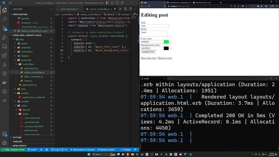279x157 pixels.
Task: Open VS Code icon in Windows taskbar
Action: pos(191,154)
